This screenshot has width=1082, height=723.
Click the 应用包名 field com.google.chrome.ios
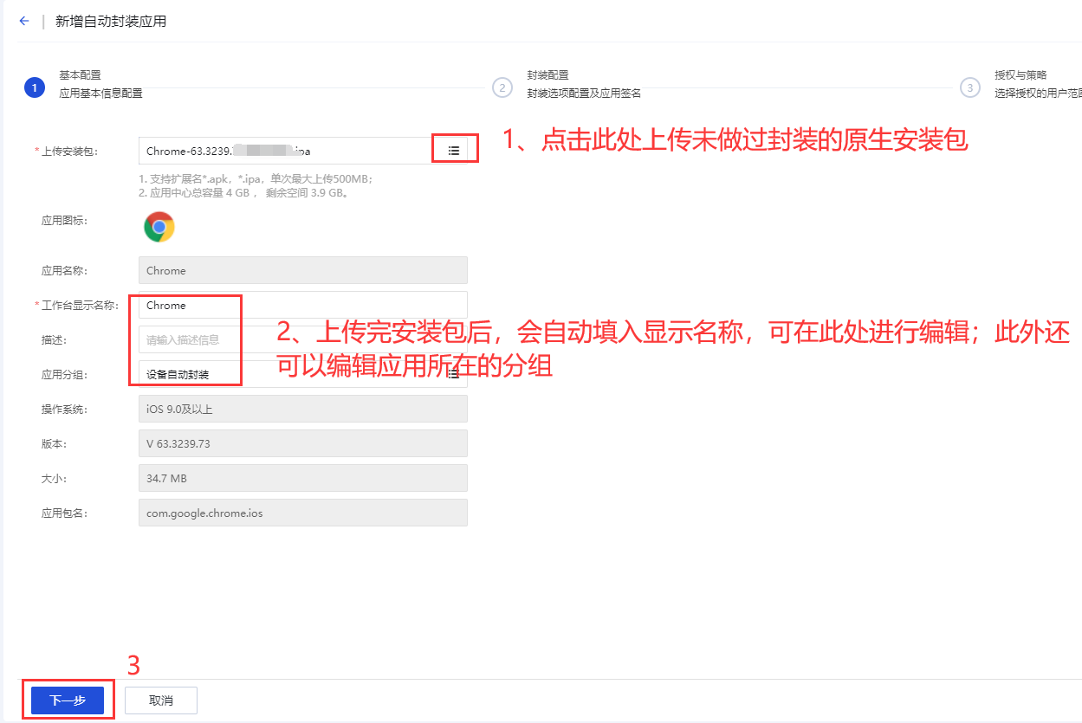[303, 513]
